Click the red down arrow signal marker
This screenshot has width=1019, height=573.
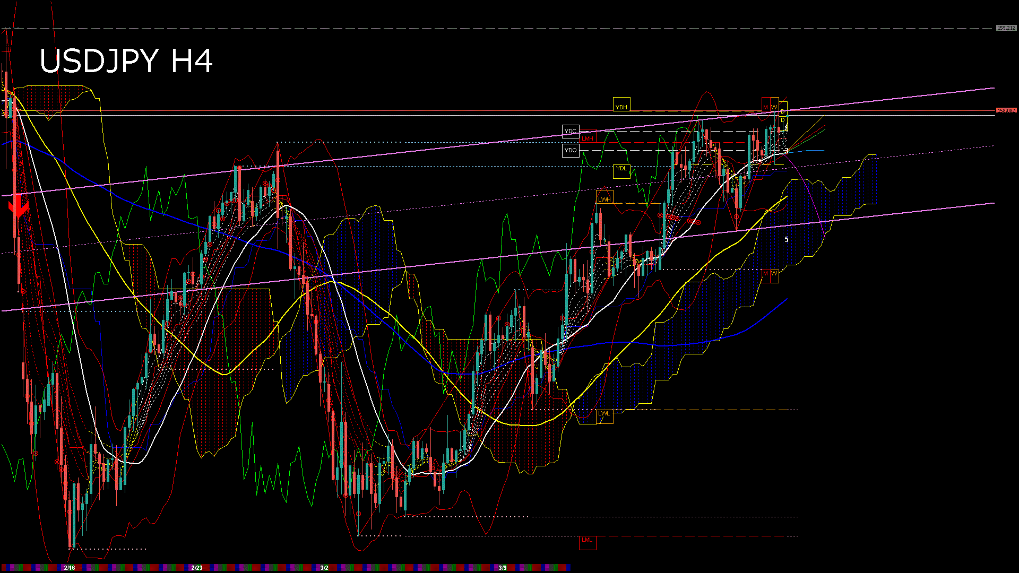pos(19,208)
